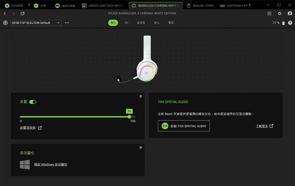The height and width of the screenshot is (186, 295).
Task: Click the help icon on the 音效屬性 panel
Action: [x=141, y=148]
